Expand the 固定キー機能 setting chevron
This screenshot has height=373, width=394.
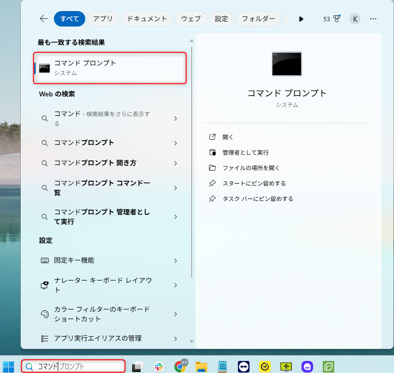point(175,261)
